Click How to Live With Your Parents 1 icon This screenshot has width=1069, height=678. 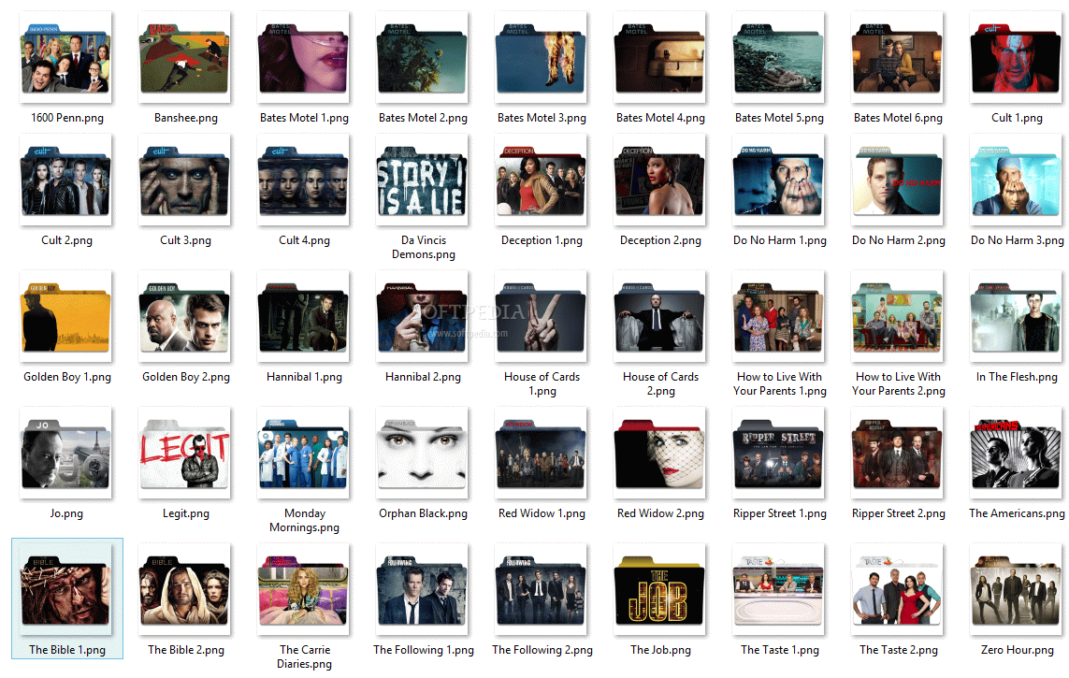778,316
